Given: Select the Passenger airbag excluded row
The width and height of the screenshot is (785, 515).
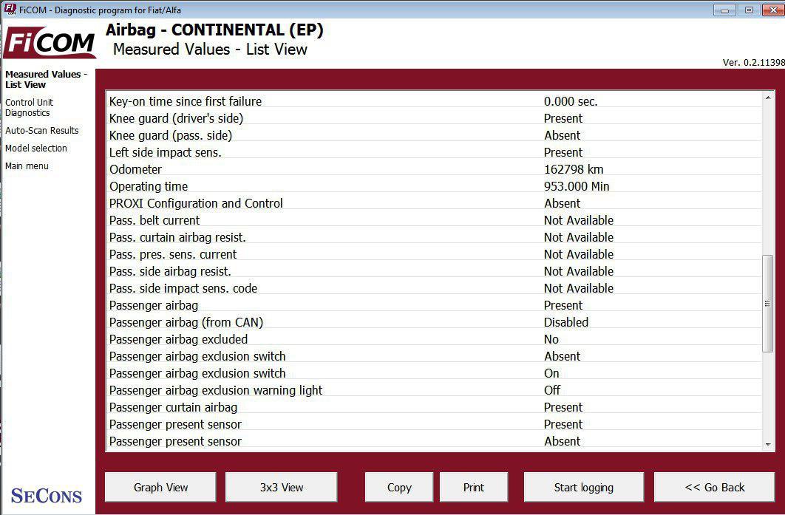Looking at the screenshot, I should [x=435, y=339].
